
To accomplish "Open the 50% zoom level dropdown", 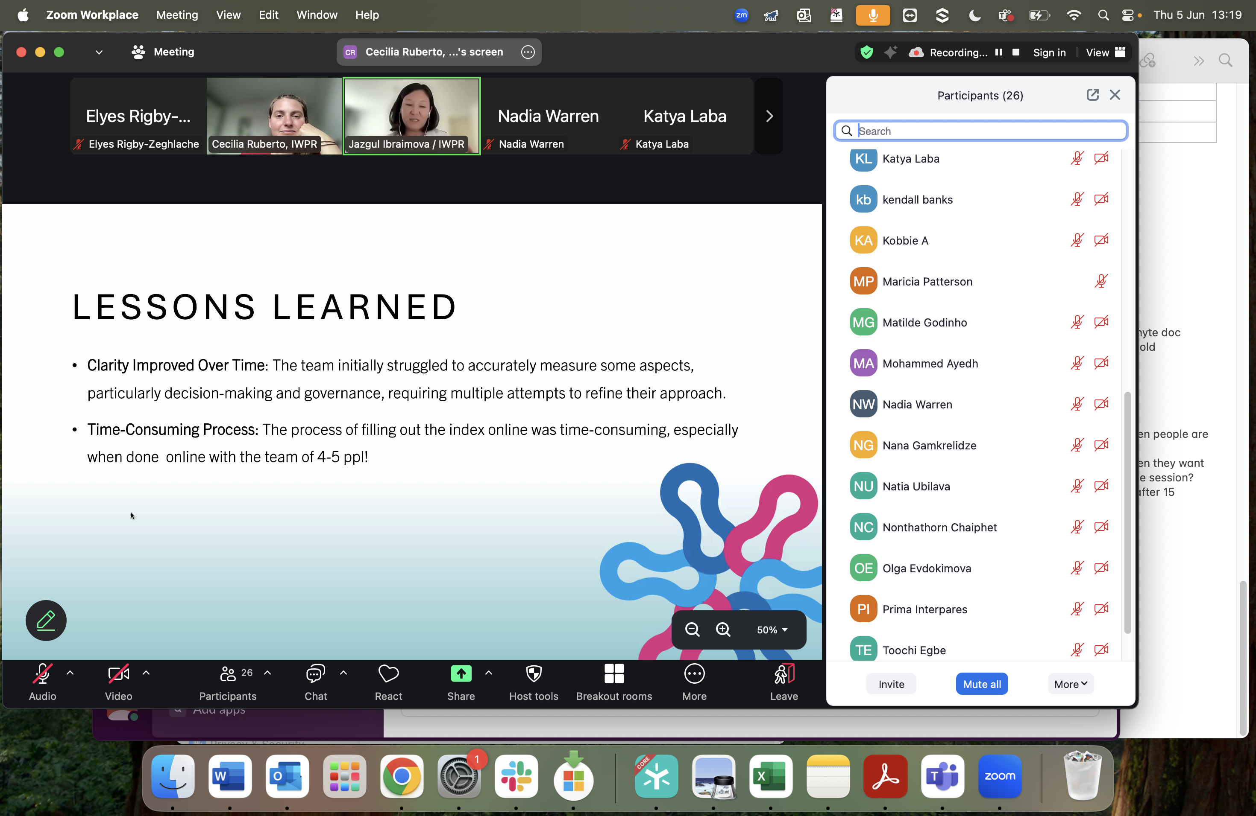I will [x=772, y=629].
